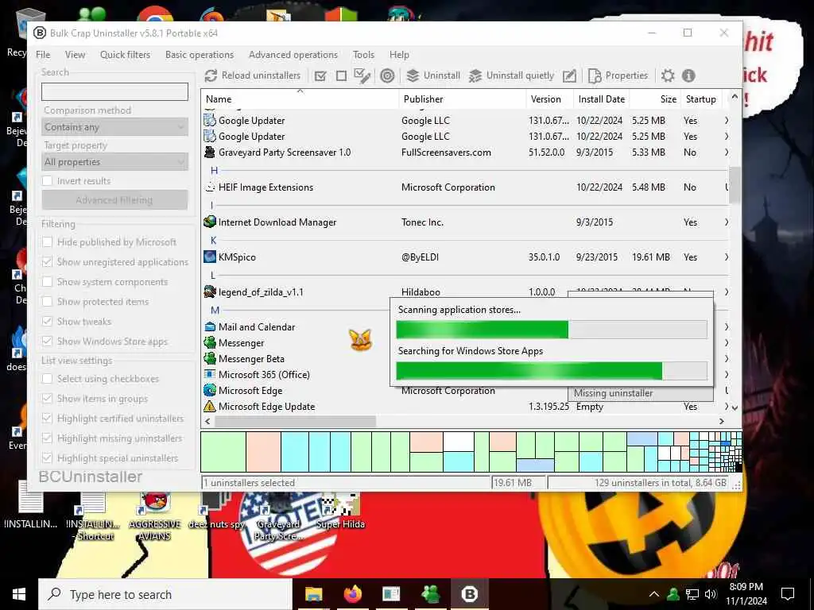The height and width of the screenshot is (610, 814).
Task: Collapse the M group header
Action: 215,311
